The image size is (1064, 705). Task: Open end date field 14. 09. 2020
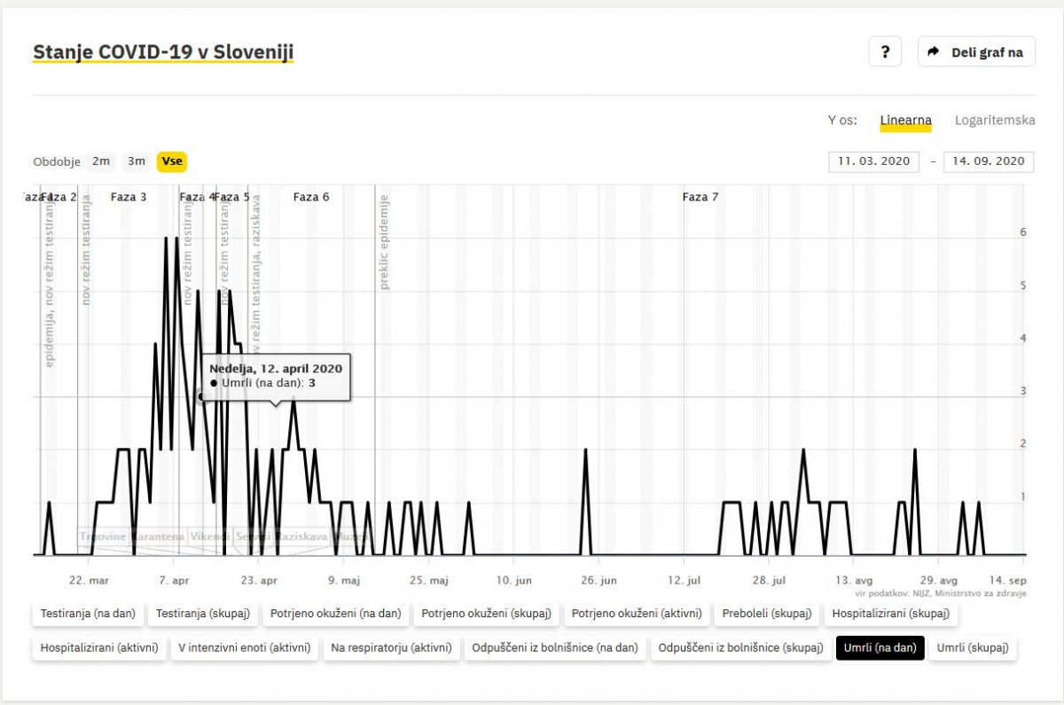pyautogui.click(x=989, y=161)
